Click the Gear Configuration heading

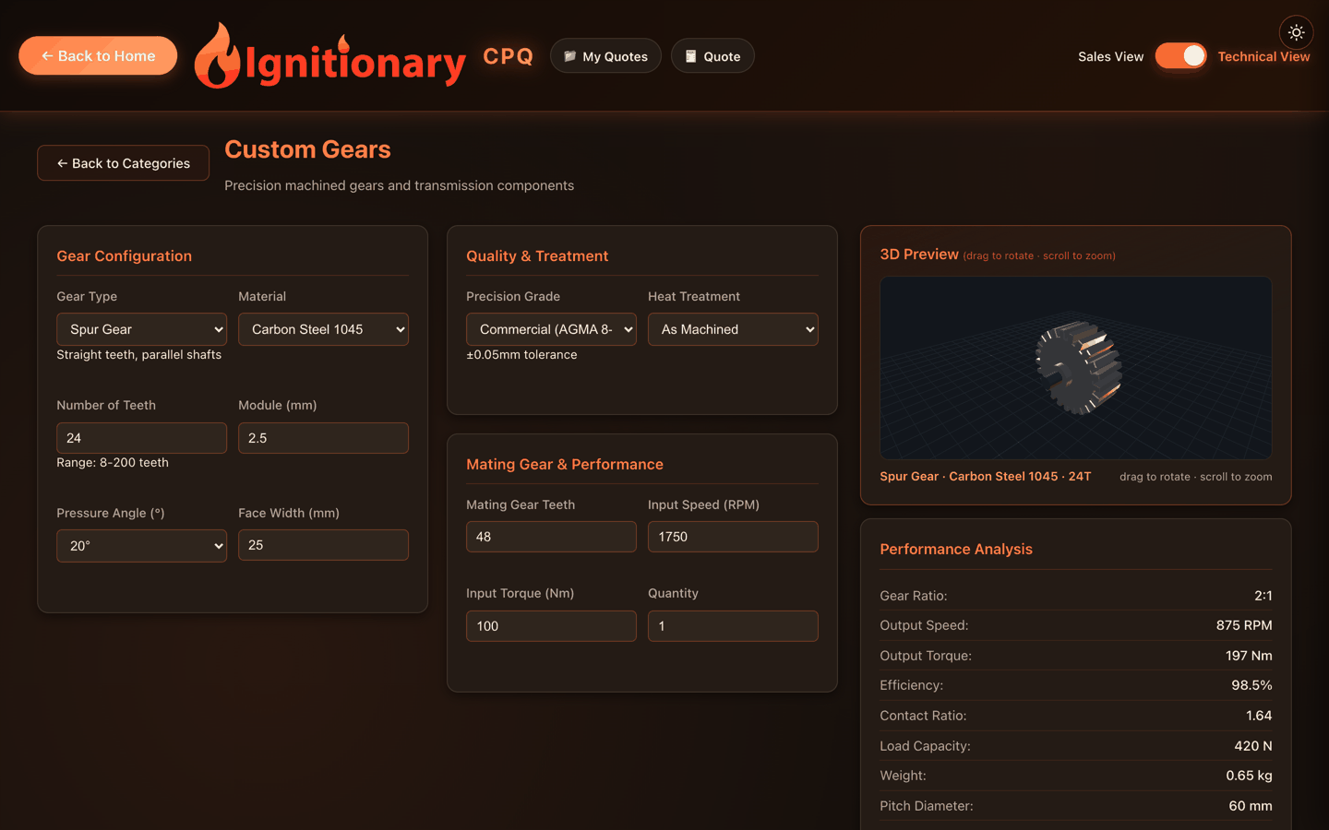pyautogui.click(x=124, y=256)
